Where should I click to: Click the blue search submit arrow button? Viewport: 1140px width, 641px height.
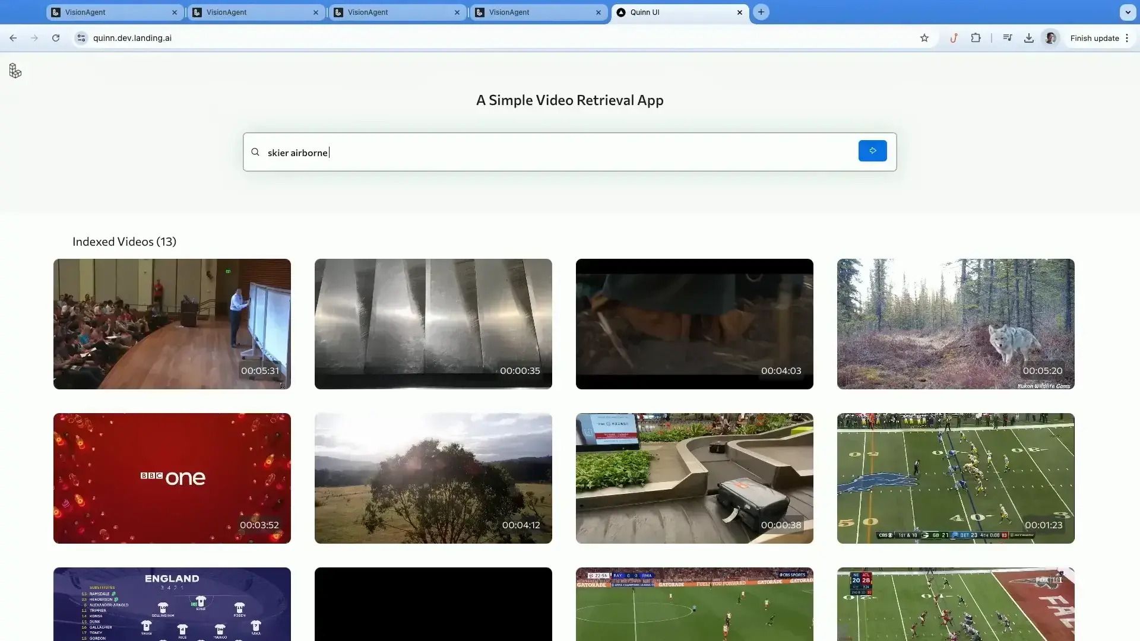click(x=872, y=151)
